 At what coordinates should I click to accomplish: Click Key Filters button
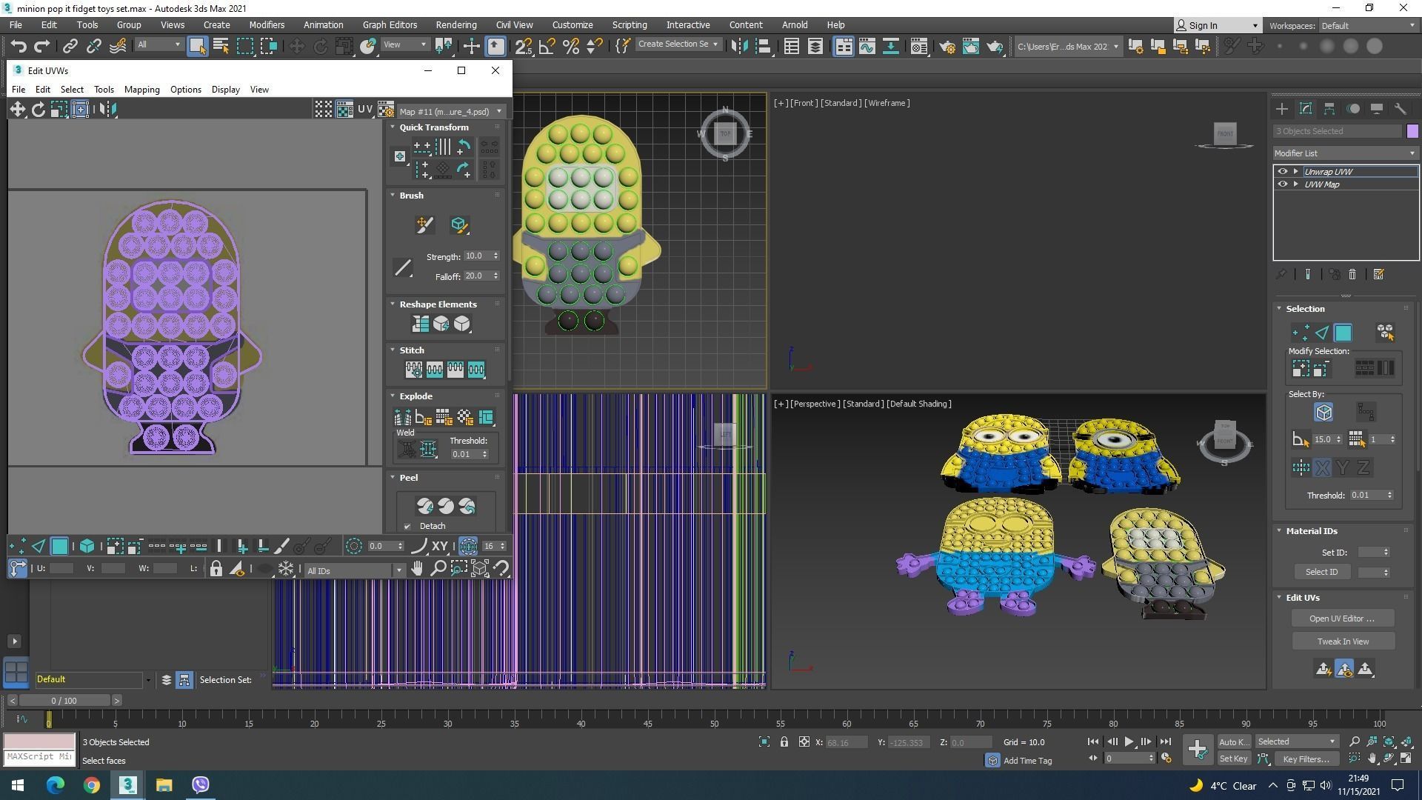(x=1306, y=759)
